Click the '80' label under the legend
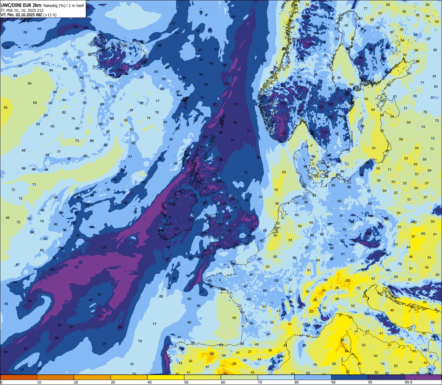Viewport: 442px width, 385px height. [297, 382]
